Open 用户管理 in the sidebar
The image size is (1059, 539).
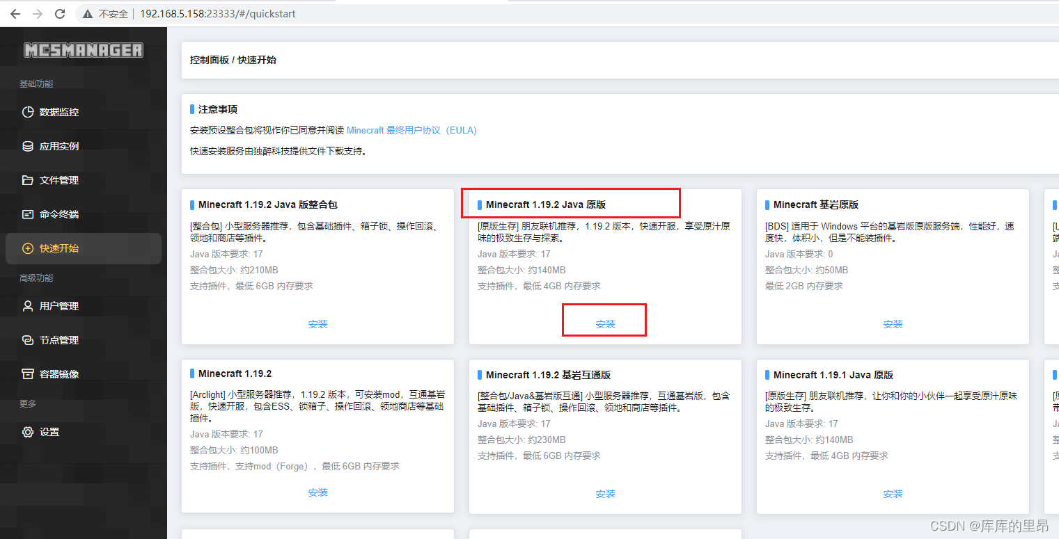tap(84, 306)
